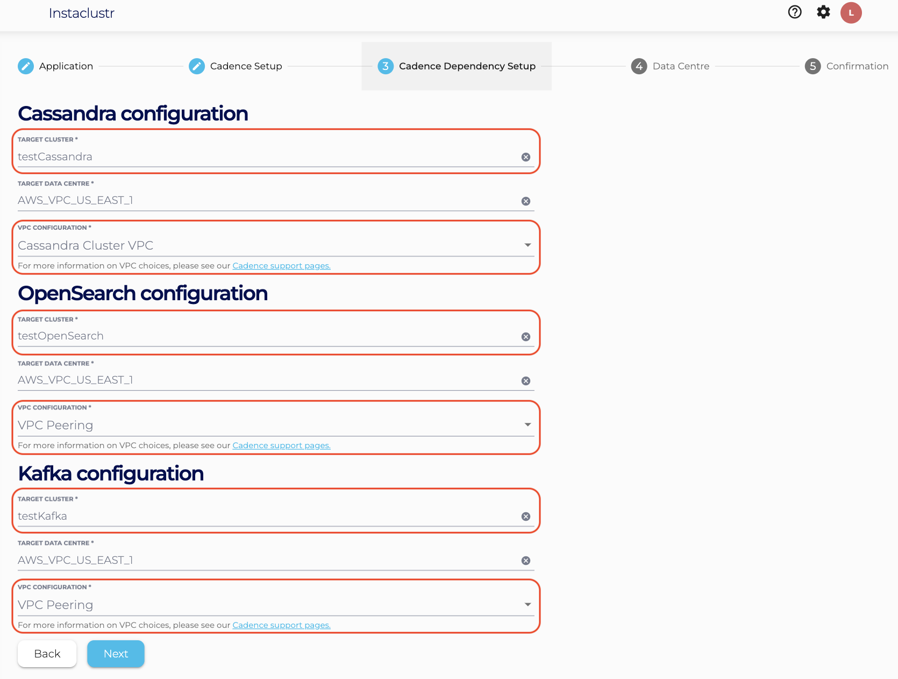Screen dimensions: 898x679
Task: Open the help question mark icon
Action: coord(794,12)
